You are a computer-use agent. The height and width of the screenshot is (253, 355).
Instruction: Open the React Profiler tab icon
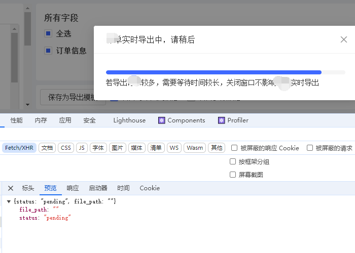tap(222, 120)
